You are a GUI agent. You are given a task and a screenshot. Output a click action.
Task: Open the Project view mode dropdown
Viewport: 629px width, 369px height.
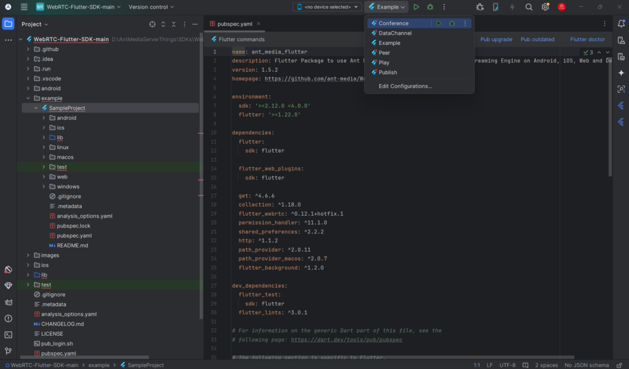point(34,24)
